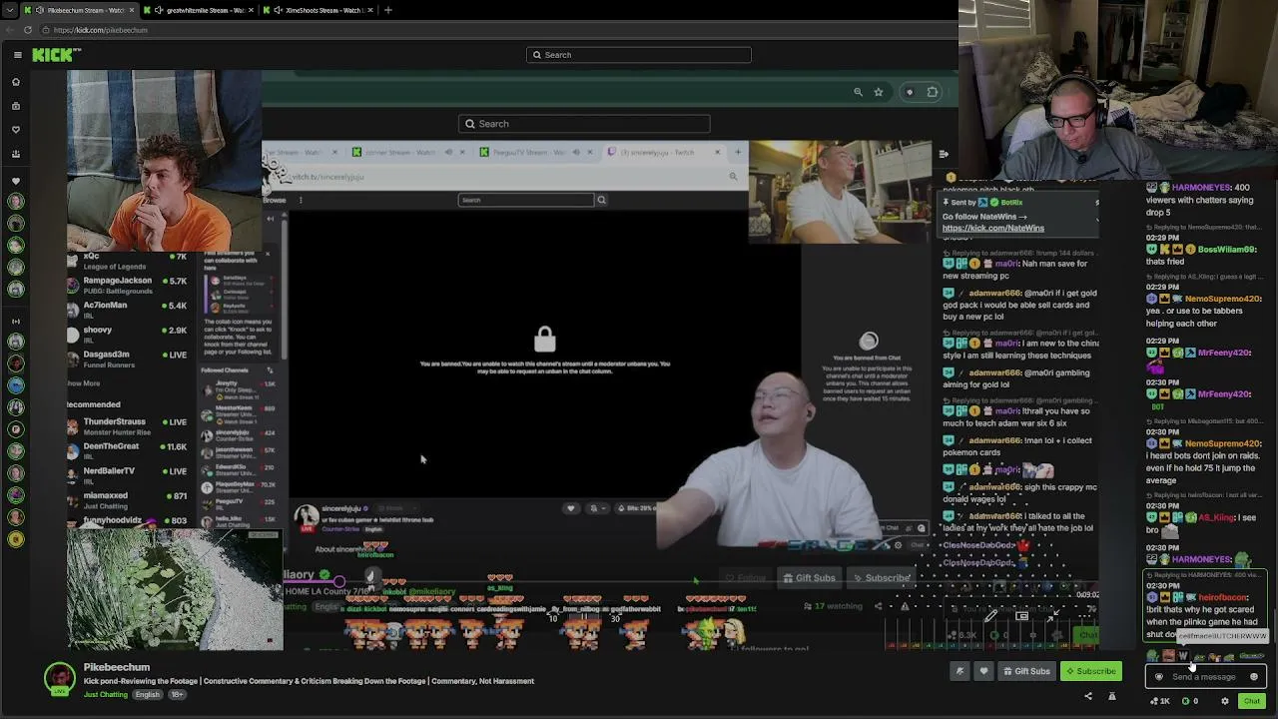Switch to the Pikebeechum Stream tab
This screenshot has width=1278, height=719.
78,10
